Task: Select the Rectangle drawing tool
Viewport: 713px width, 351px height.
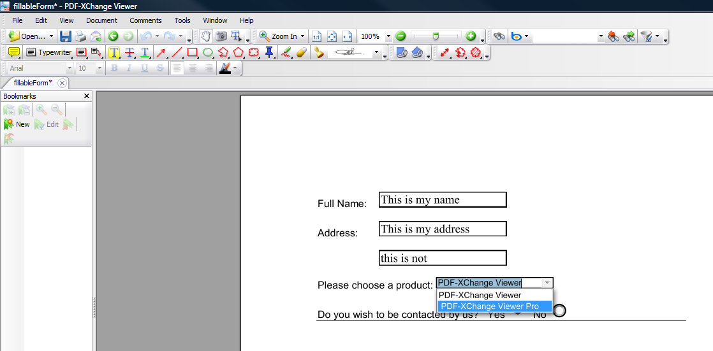Action: click(193, 52)
